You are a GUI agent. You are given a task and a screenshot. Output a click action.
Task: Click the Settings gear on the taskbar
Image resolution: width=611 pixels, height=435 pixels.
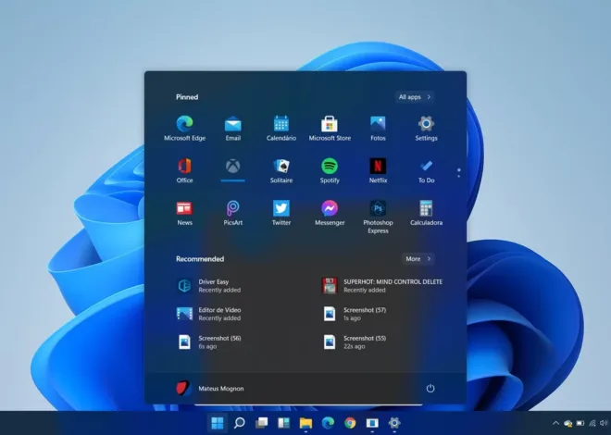click(x=394, y=423)
